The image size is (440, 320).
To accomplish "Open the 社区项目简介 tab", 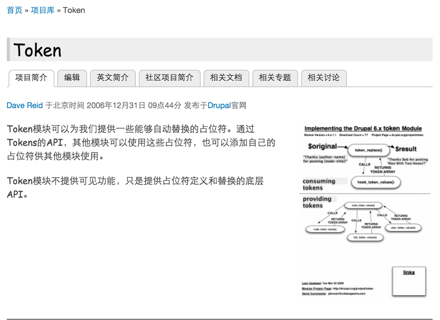I will point(169,78).
